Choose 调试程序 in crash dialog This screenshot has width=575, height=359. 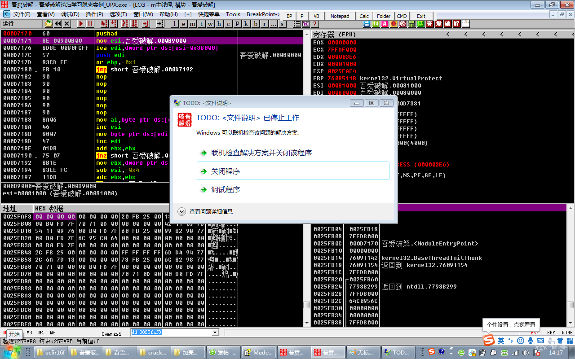point(293,190)
